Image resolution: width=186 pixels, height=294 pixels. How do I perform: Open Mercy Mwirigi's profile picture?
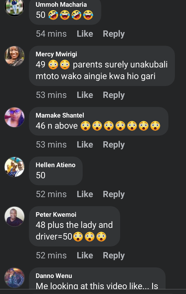pos(14,56)
